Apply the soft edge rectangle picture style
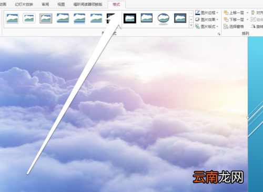263x192 pixels. pos(96,18)
